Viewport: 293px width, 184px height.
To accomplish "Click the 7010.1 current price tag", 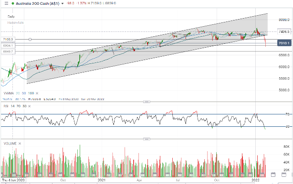I will tap(284, 43).
